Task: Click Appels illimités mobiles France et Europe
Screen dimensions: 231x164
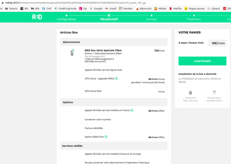Action: 113,154
